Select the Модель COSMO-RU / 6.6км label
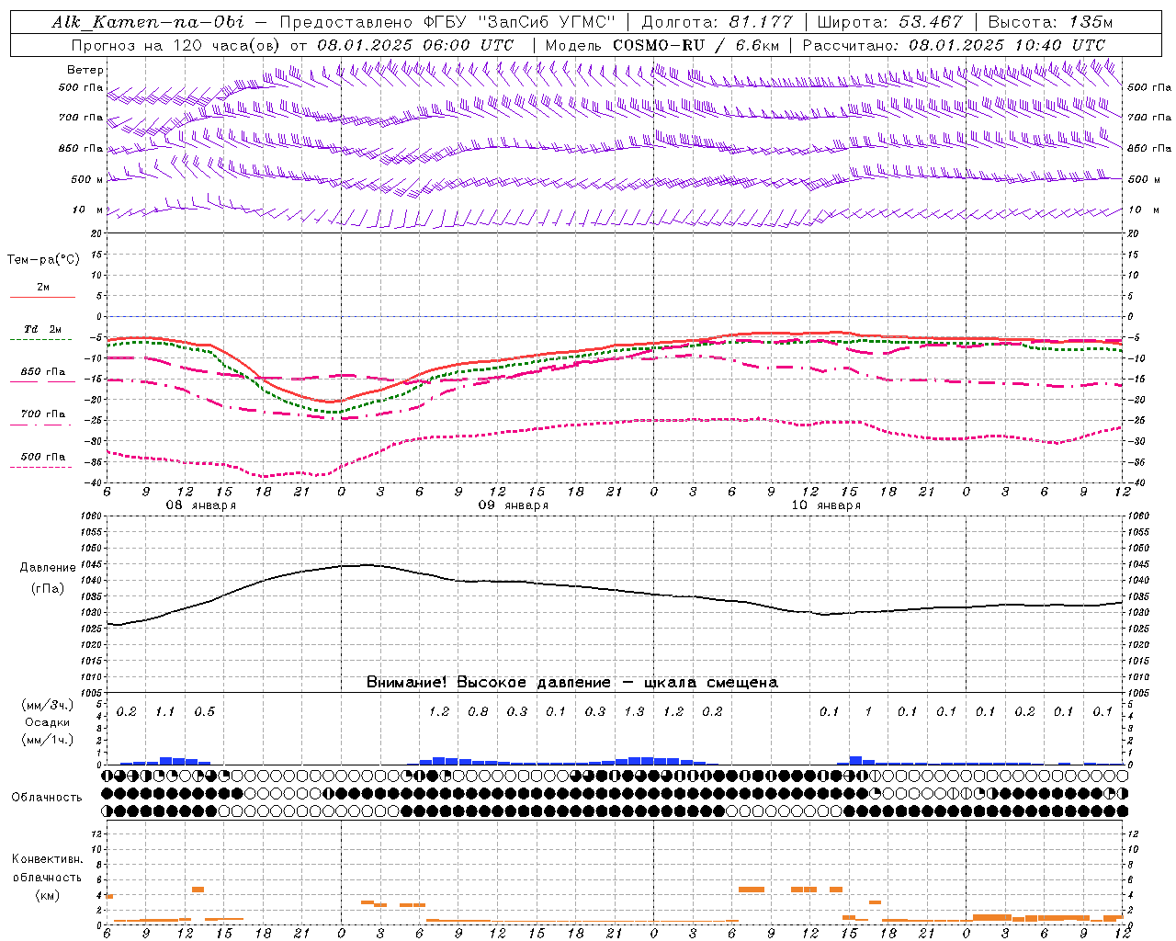Viewport: 1176px width, 941px height. [662, 45]
